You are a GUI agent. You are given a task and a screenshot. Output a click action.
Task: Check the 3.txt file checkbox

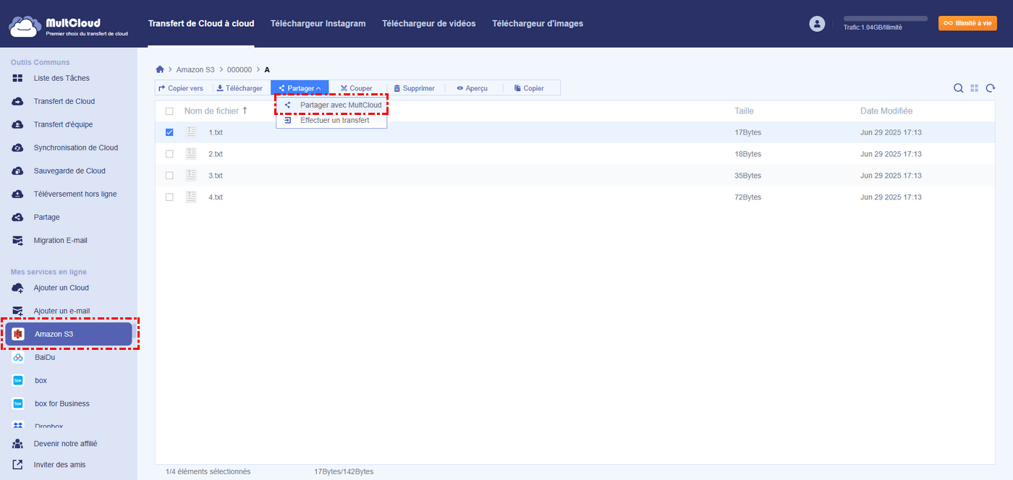pos(169,176)
